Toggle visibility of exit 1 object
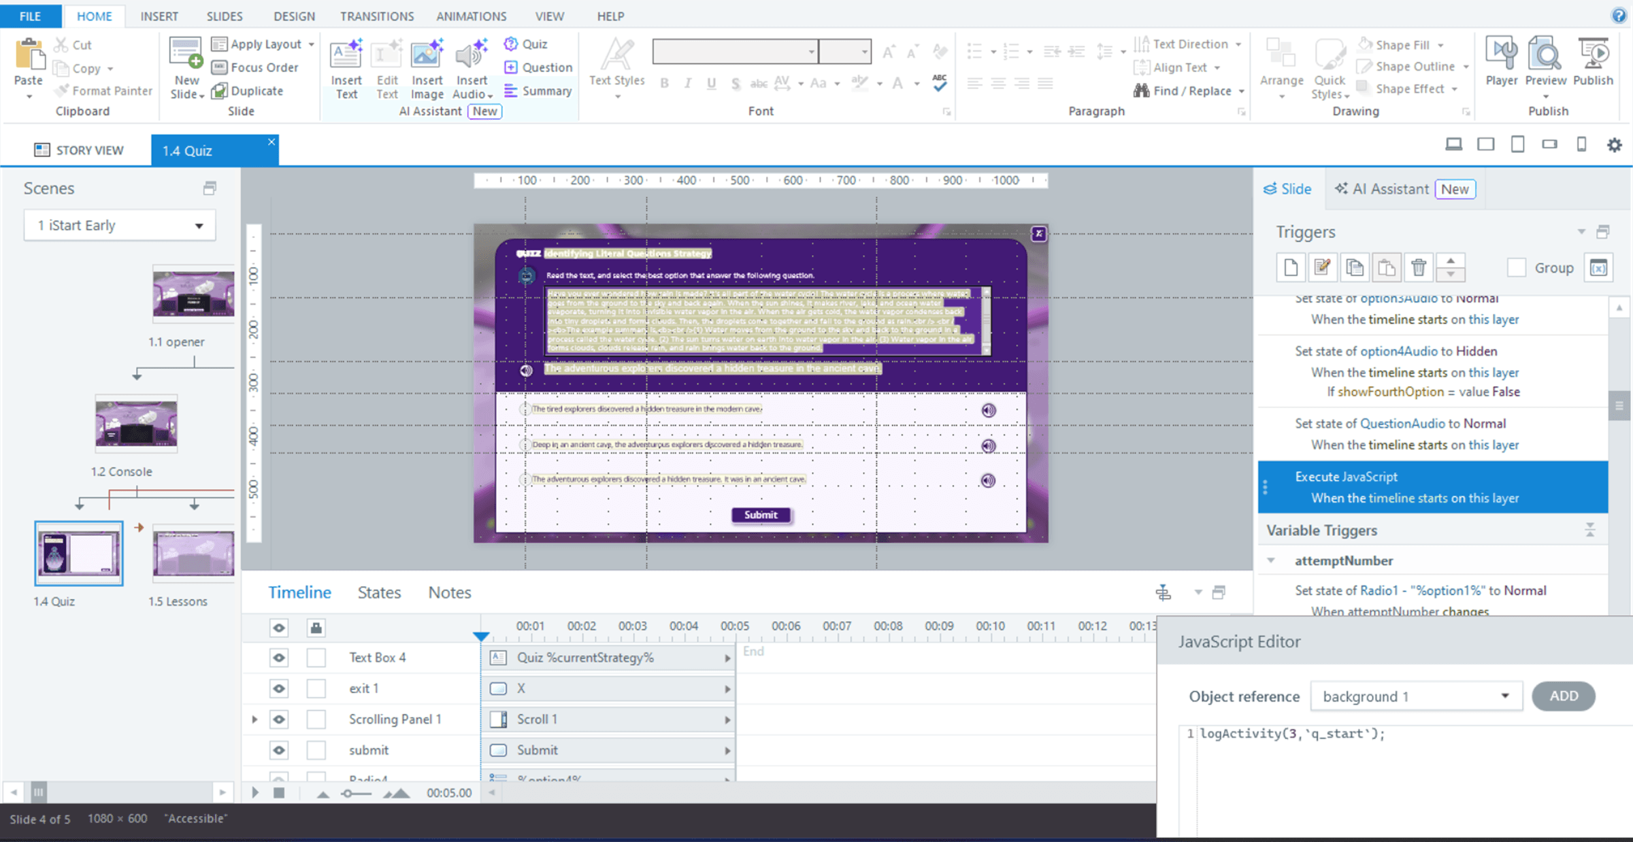This screenshot has width=1633, height=842. point(279,688)
